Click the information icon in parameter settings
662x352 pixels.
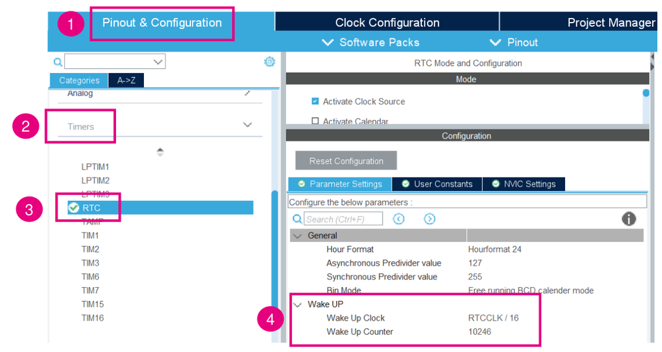click(629, 219)
